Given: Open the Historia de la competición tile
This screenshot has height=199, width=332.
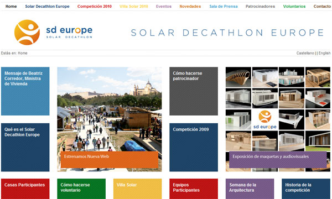Looking at the screenshot, I should [306, 188].
